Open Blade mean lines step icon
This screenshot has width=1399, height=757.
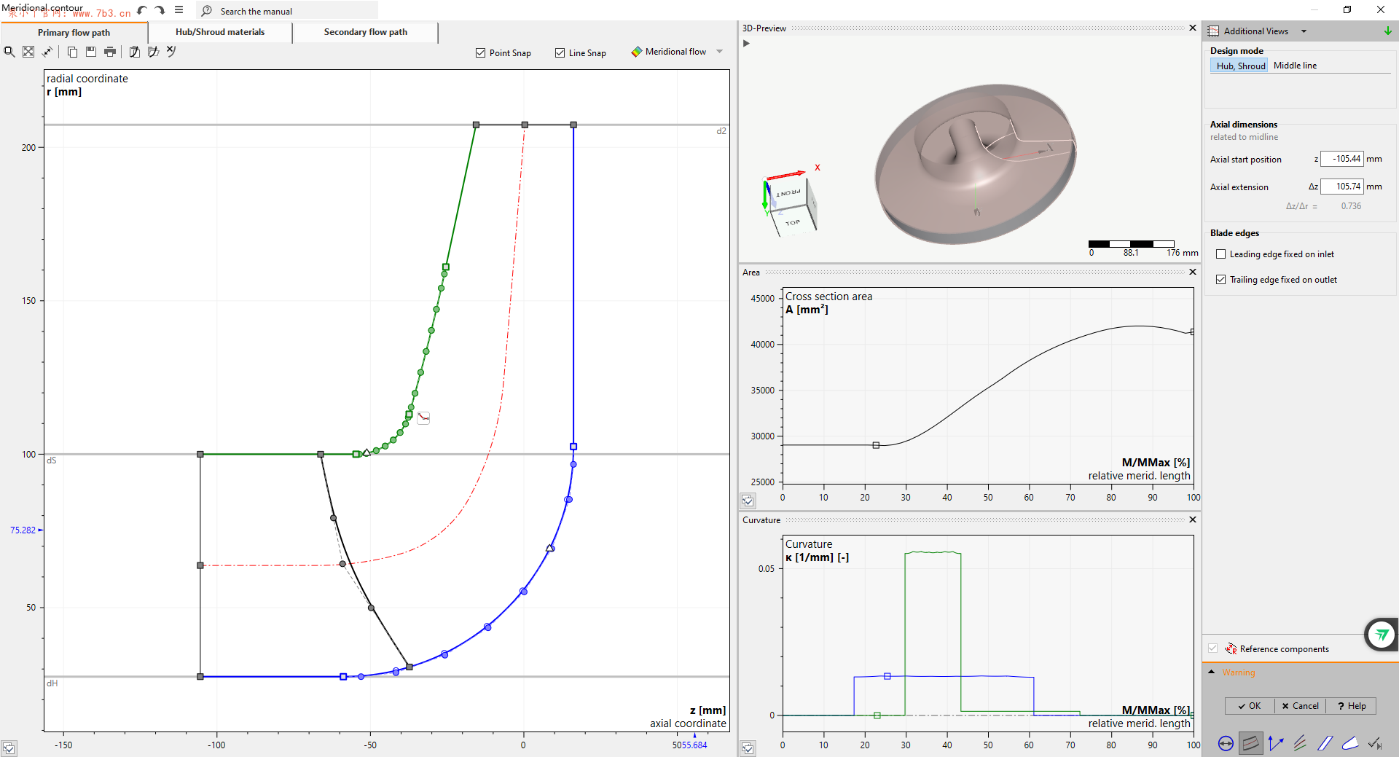1300,743
